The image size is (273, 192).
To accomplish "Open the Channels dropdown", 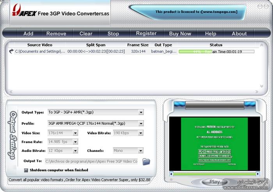I will [x=141, y=151].
